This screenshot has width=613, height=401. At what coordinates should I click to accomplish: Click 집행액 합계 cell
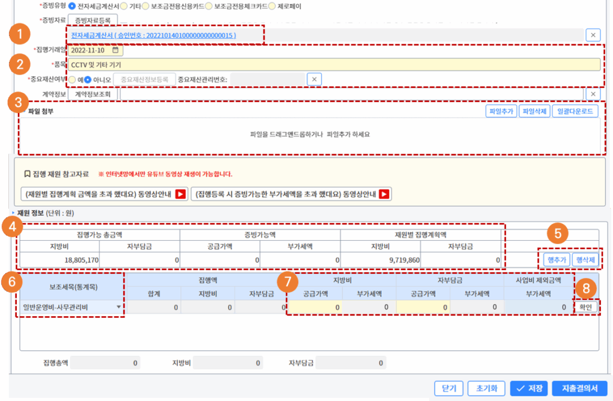pos(154,307)
